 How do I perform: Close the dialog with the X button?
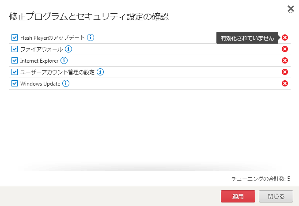[291, 8]
